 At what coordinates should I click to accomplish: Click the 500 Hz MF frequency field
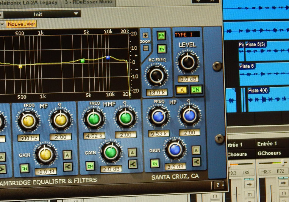click(x=29, y=138)
